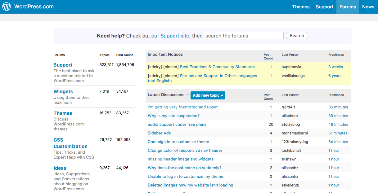378x193 pixels.
Task: Select last poster name 123trainmydog
Action: (x=295, y=142)
